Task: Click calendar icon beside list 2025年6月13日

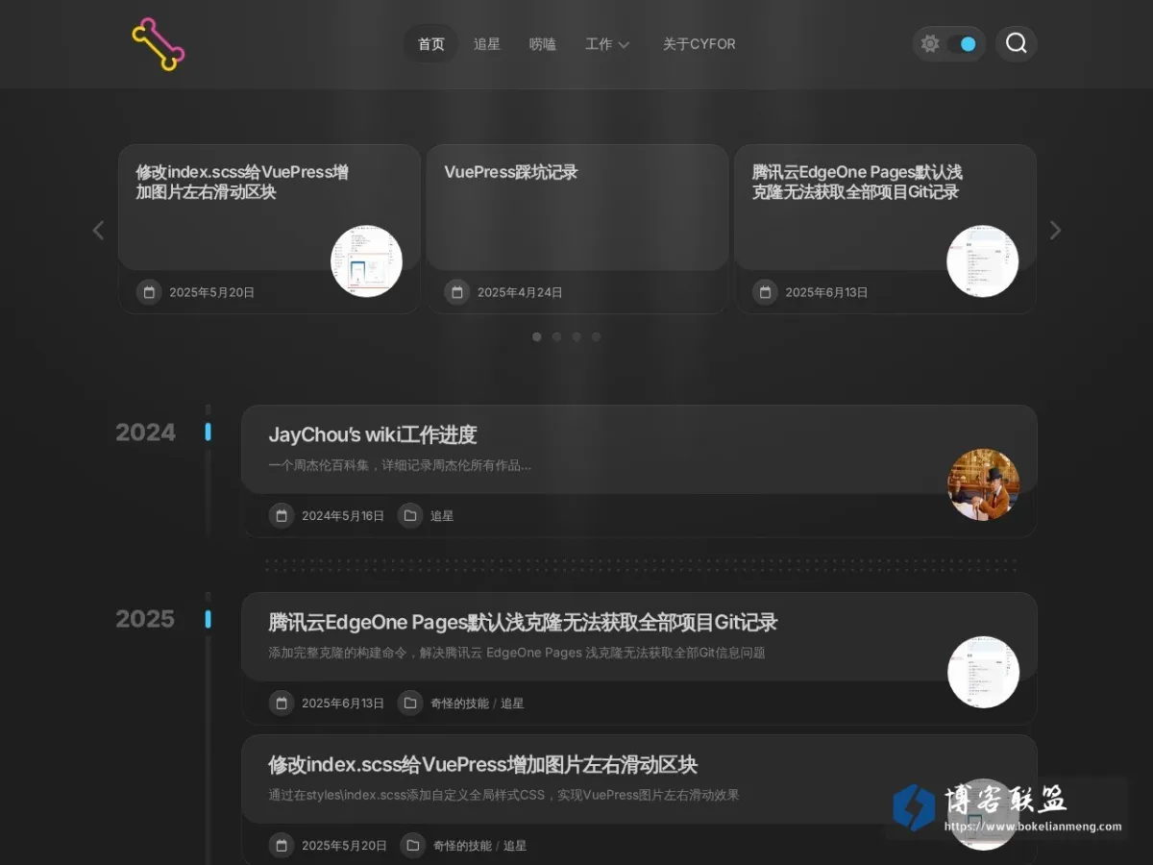Action: coord(282,704)
